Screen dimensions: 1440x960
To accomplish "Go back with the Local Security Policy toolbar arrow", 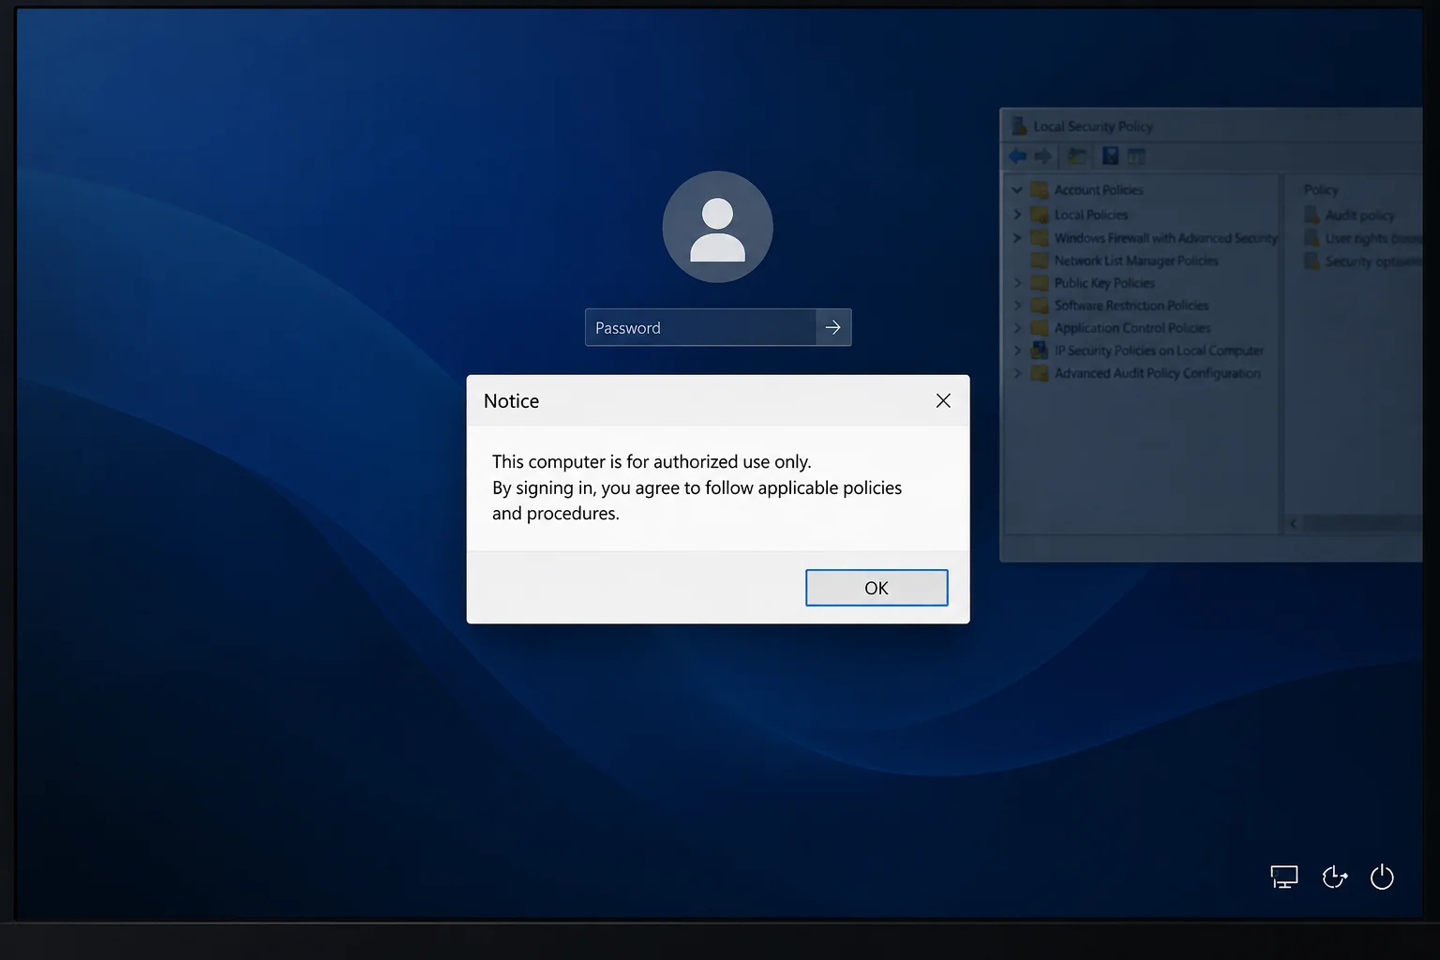I will click(x=1017, y=157).
